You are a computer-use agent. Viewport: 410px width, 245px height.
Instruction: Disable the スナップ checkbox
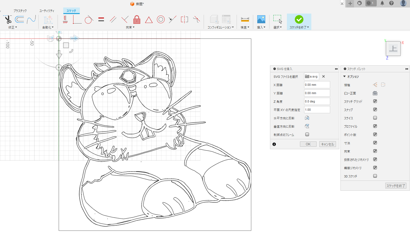coord(375,110)
